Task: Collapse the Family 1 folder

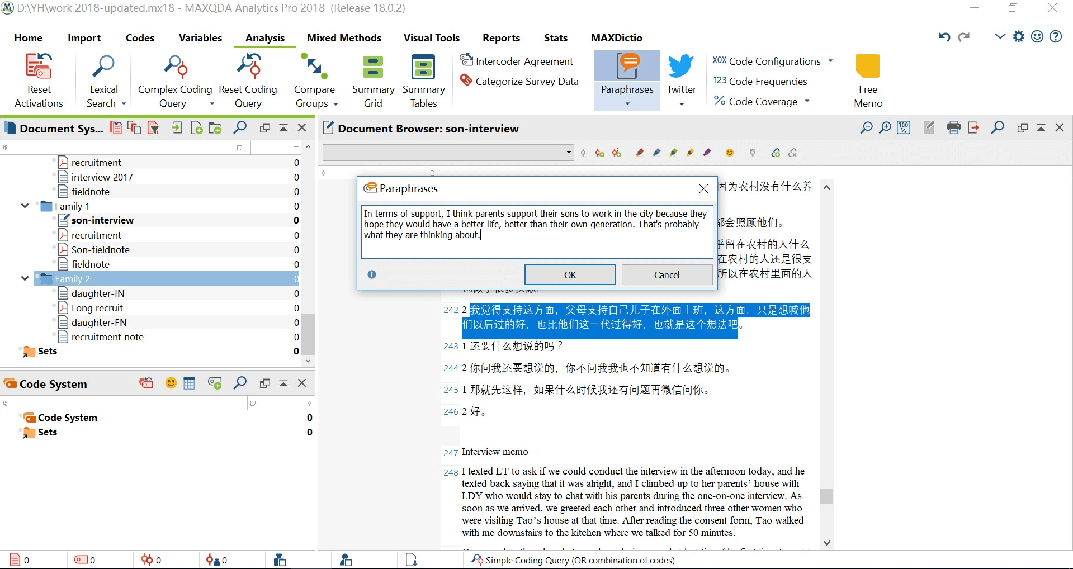Action: tap(25, 206)
